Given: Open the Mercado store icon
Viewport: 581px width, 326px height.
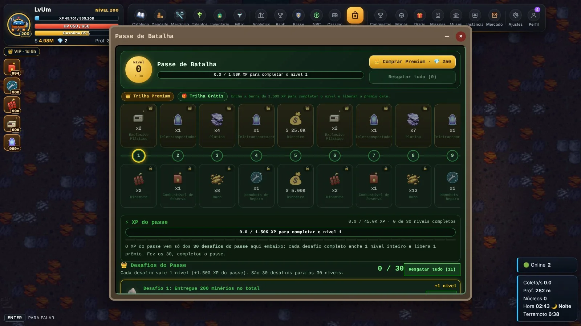Looking at the screenshot, I should coord(494,16).
